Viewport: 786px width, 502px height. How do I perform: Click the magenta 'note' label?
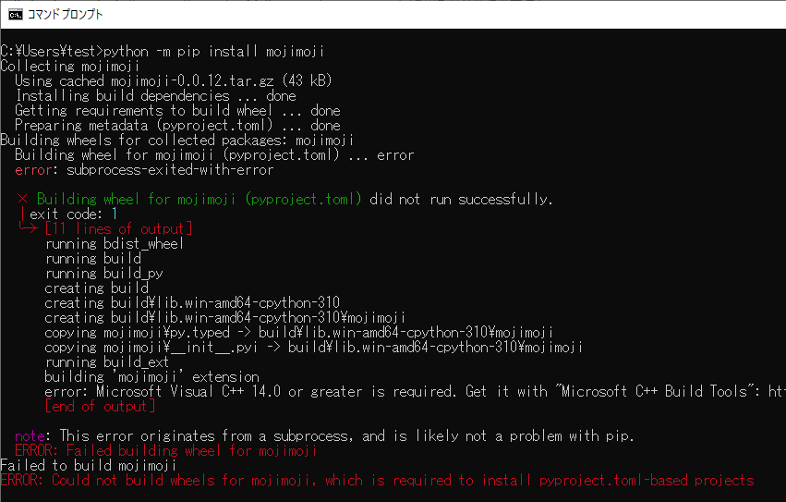30,436
